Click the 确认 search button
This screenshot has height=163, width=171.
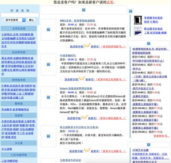(31, 20)
